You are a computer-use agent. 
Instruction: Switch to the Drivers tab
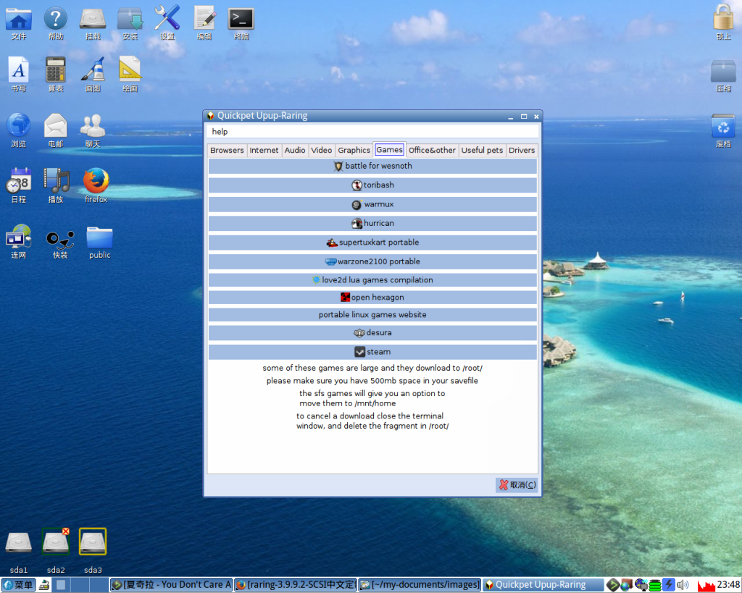(522, 150)
